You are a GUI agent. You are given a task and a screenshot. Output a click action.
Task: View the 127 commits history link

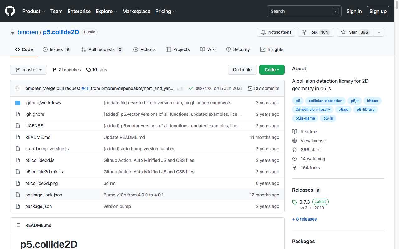(x=263, y=88)
